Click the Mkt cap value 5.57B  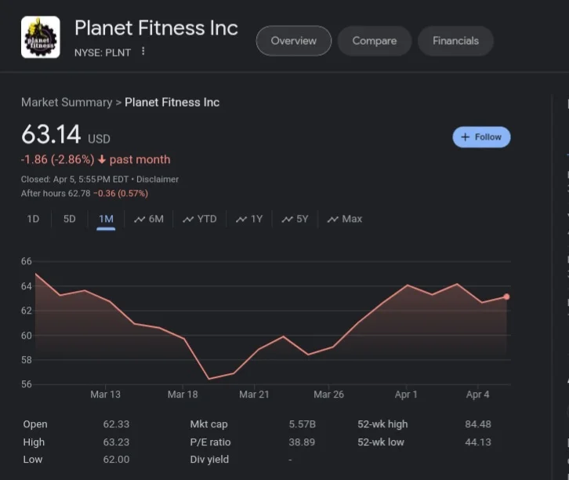coord(303,424)
